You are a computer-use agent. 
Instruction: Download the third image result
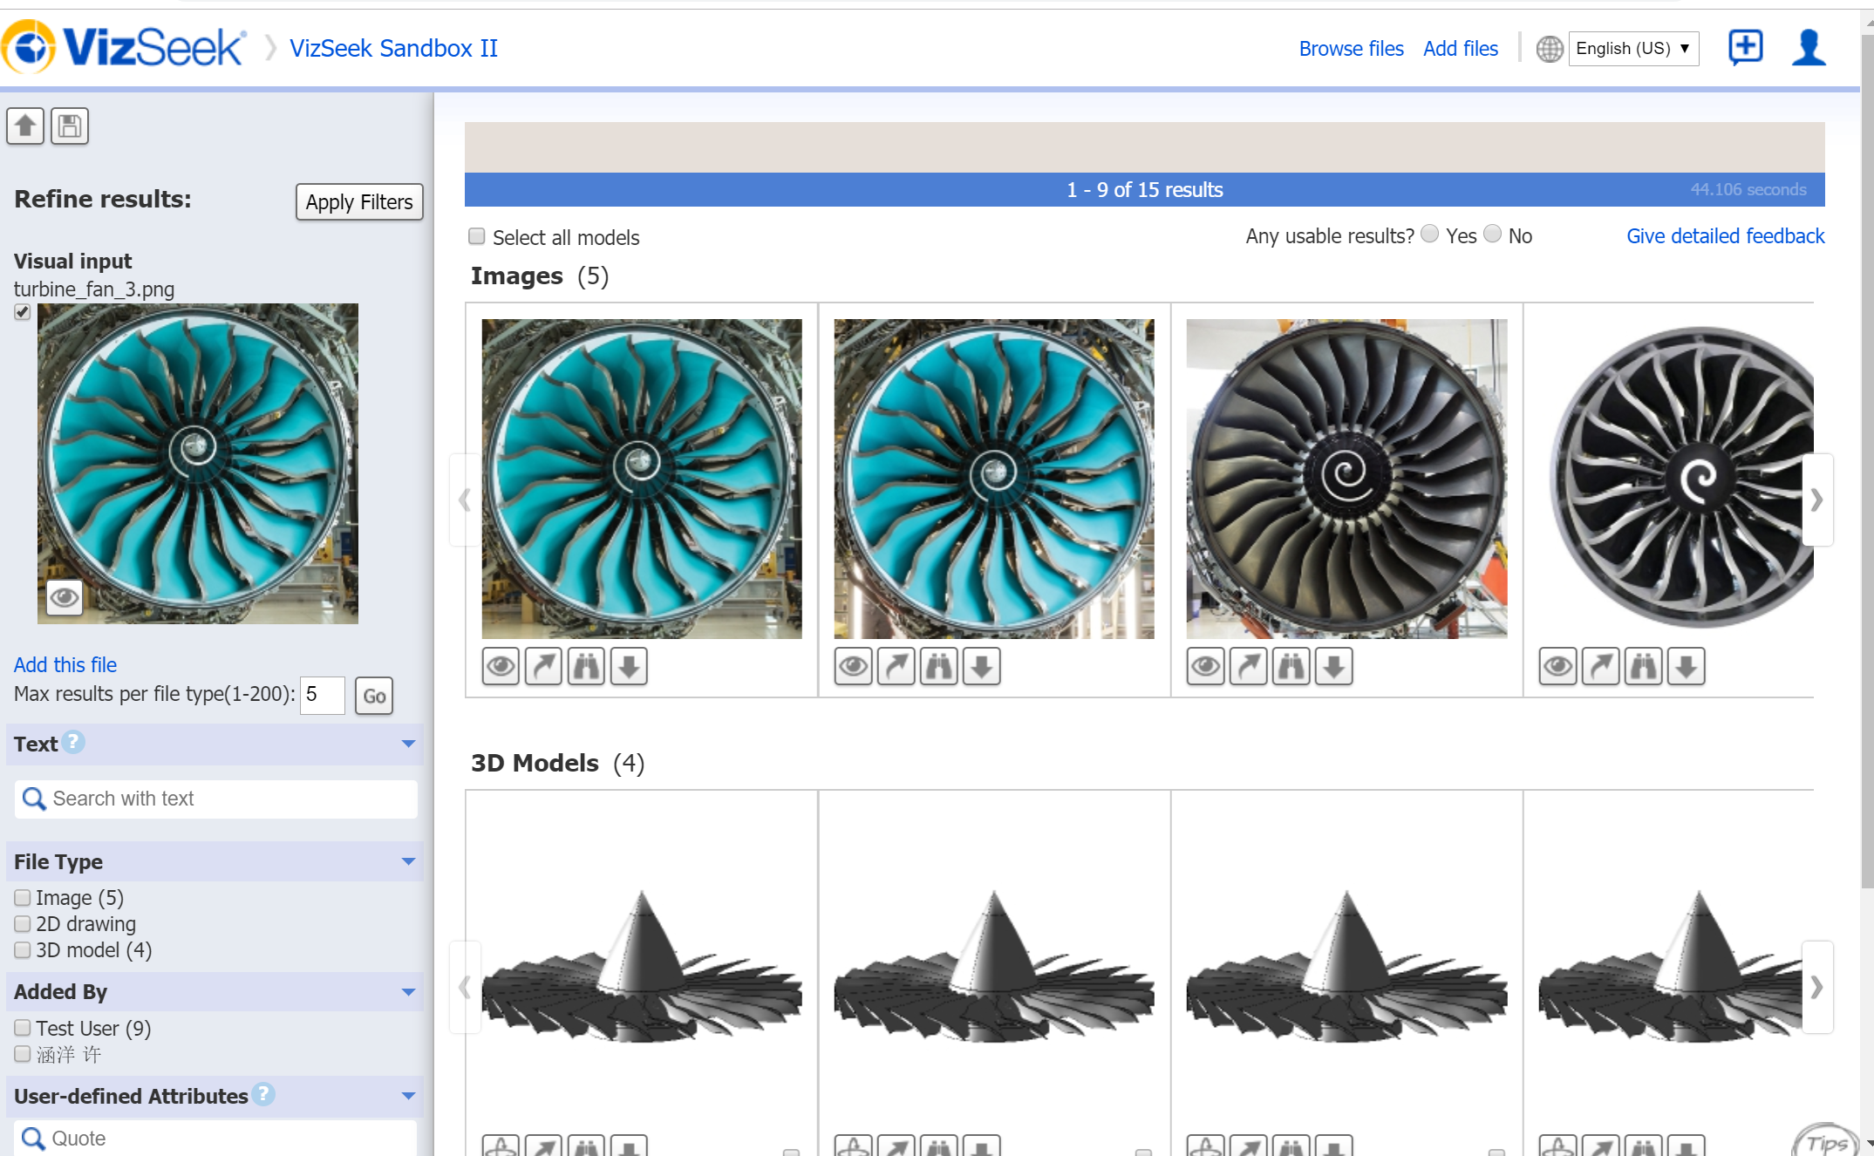[x=1333, y=665]
